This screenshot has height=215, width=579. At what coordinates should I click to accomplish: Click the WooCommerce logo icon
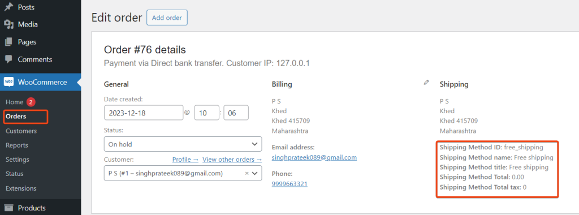pos(8,82)
